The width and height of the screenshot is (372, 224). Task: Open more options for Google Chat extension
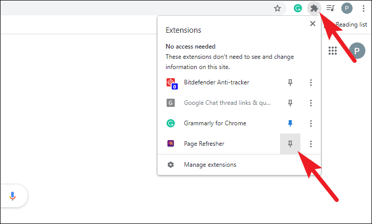click(x=311, y=103)
